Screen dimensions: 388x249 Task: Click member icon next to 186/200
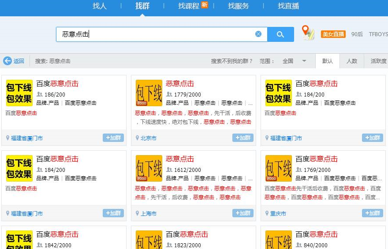tap(40, 94)
